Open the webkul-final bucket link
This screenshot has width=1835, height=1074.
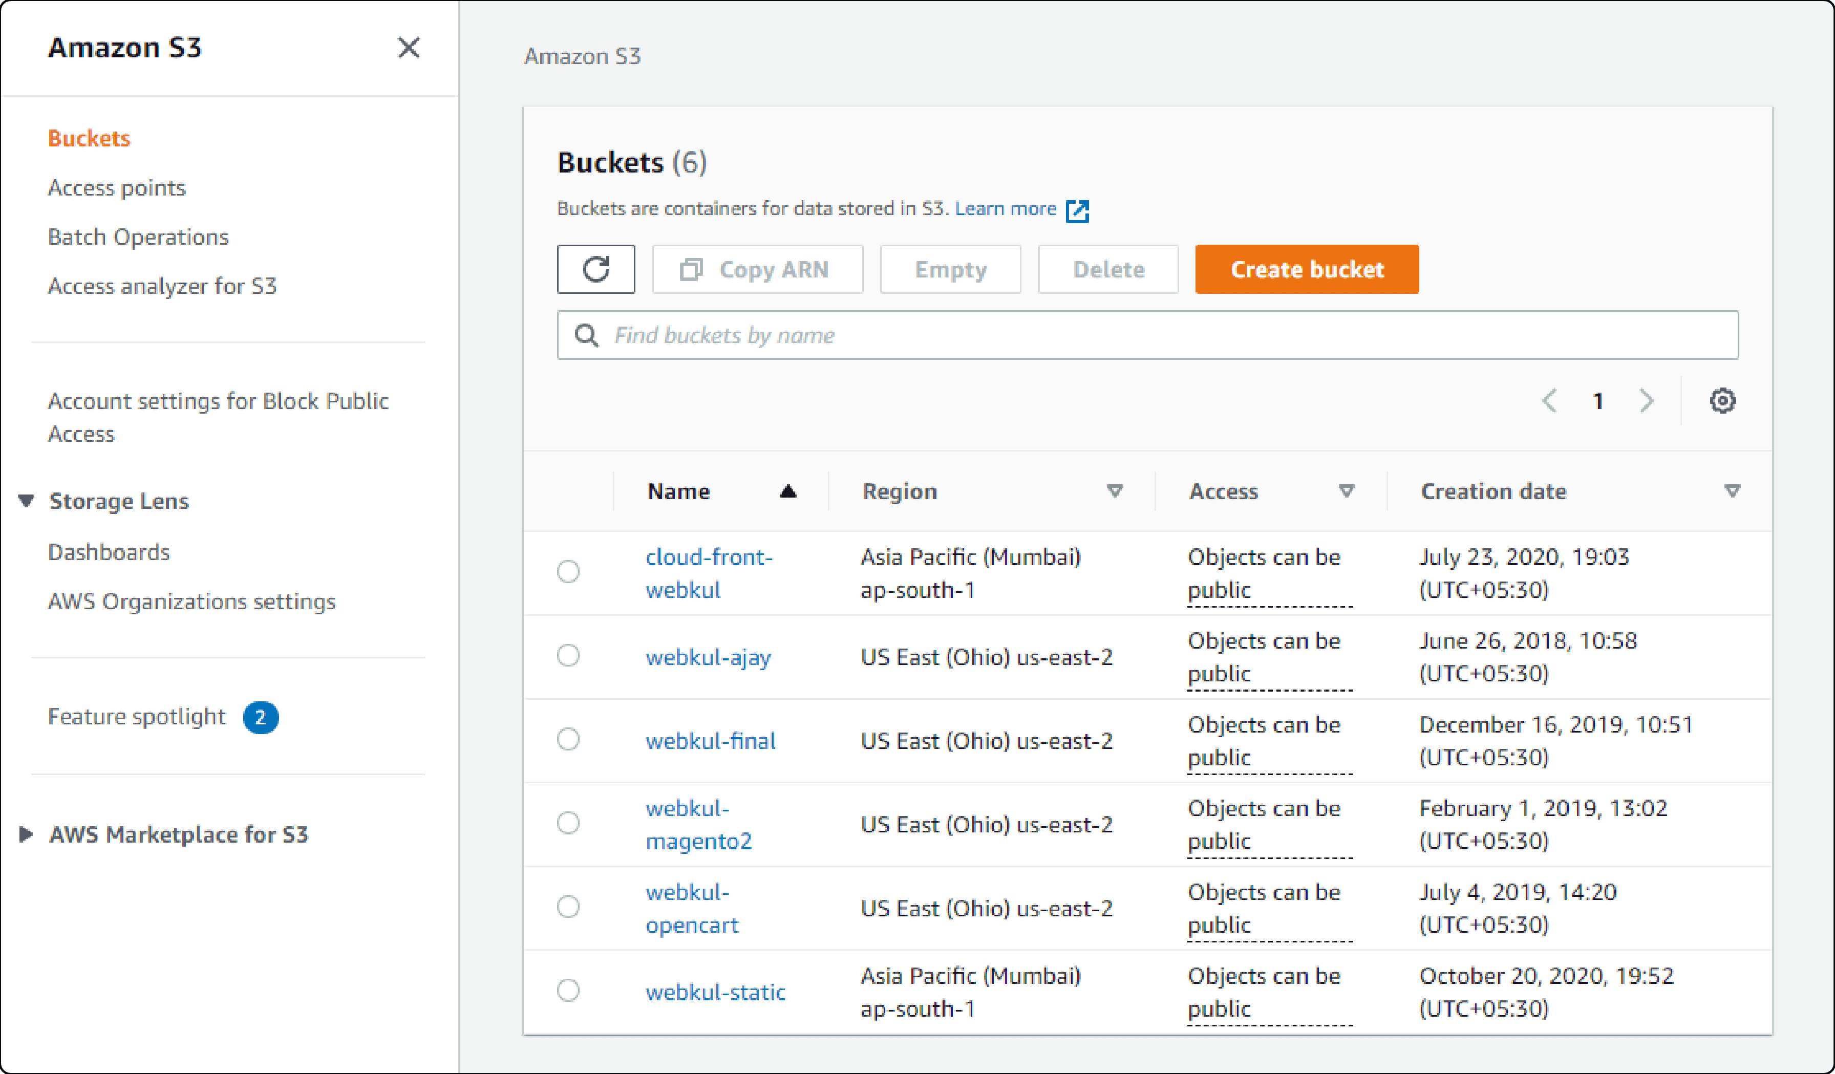pos(710,741)
